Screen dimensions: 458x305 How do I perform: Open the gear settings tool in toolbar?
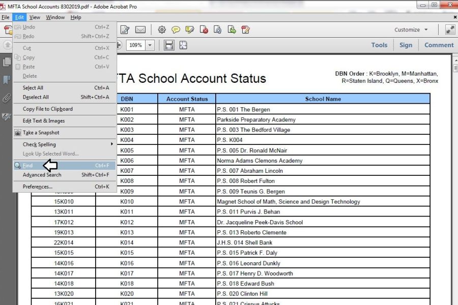click(162, 30)
